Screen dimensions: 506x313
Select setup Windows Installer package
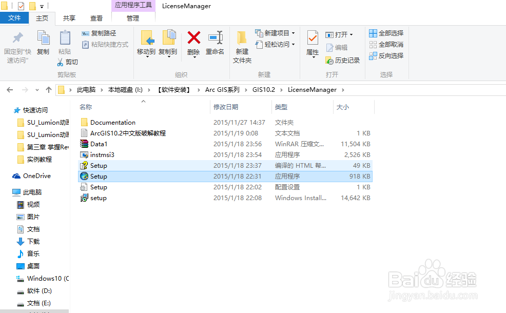tap(225, 198)
